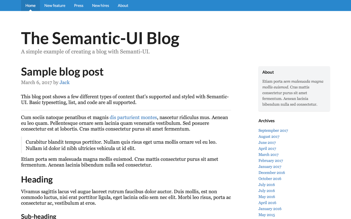Open May 2016 archive link

click(x=267, y=197)
